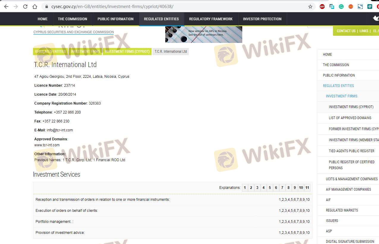Screen dimensions: 379x244
Task: Select the Execution of orders row
Action: [173, 211]
